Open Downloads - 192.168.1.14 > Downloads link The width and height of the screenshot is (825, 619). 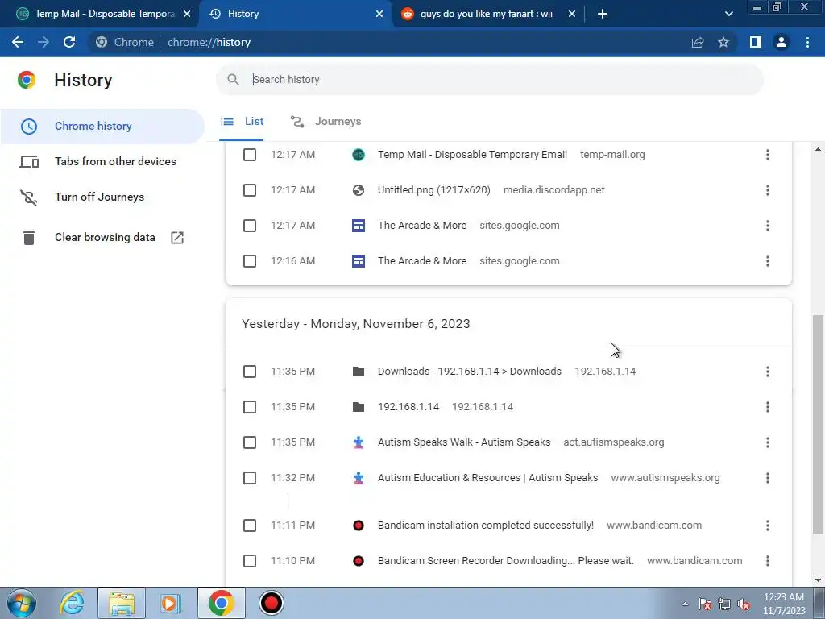[470, 372]
